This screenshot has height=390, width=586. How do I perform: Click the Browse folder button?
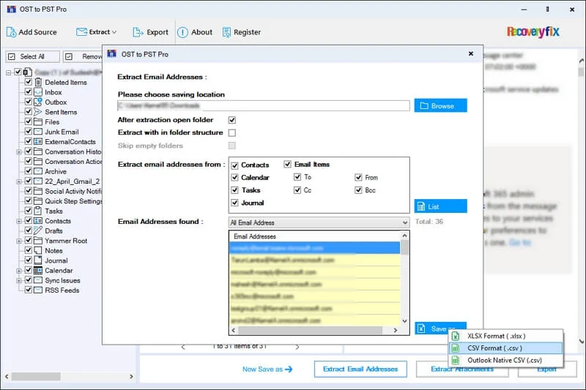[x=440, y=105]
